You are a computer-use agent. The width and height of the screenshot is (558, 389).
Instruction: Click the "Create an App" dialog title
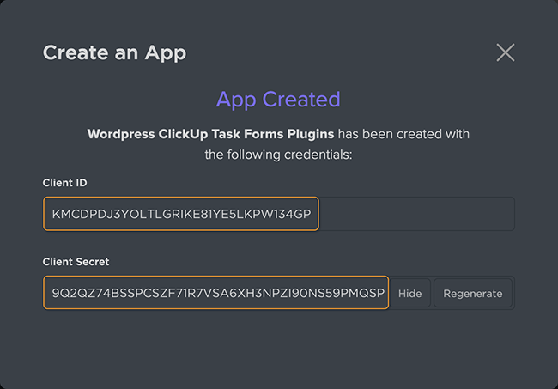[x=114, y=52]
